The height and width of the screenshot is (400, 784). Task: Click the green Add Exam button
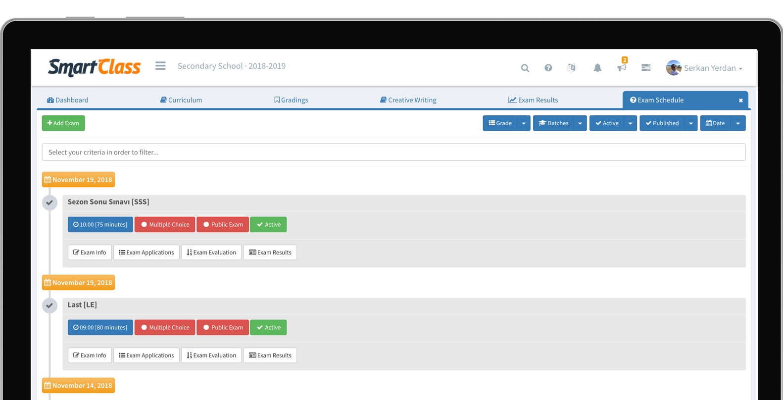63,123
